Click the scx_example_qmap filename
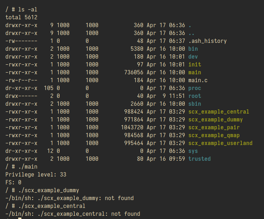 click(x=214, y=135)
